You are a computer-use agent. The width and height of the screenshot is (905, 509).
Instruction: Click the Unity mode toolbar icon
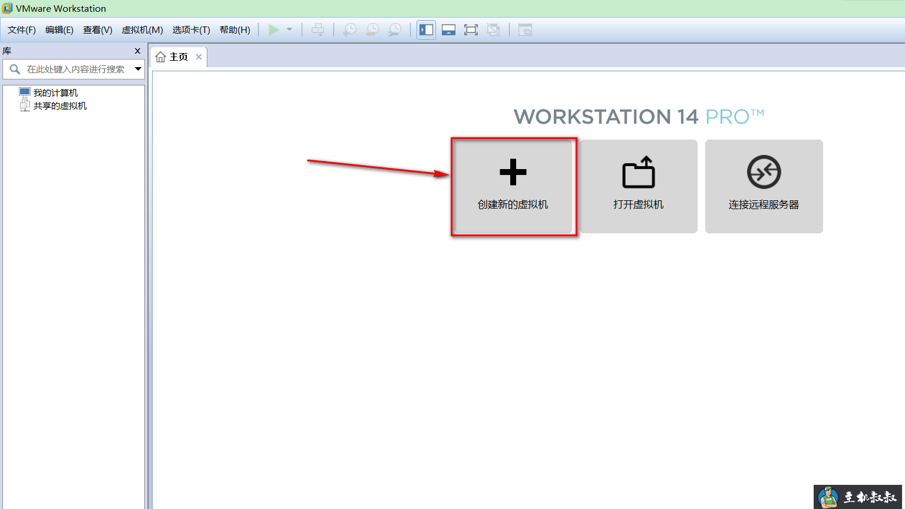pyautogui.click(x=494, y=29)
